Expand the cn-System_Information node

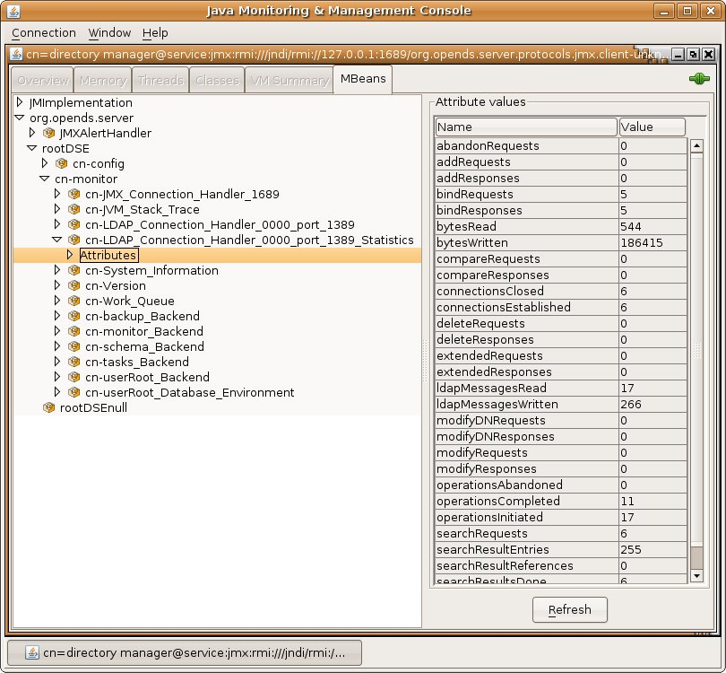57,270
